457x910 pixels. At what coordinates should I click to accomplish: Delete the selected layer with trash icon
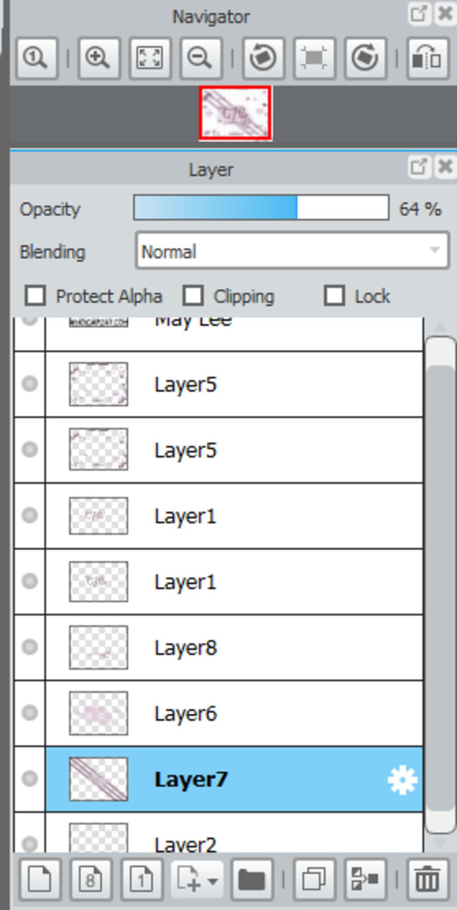(427, 880)
